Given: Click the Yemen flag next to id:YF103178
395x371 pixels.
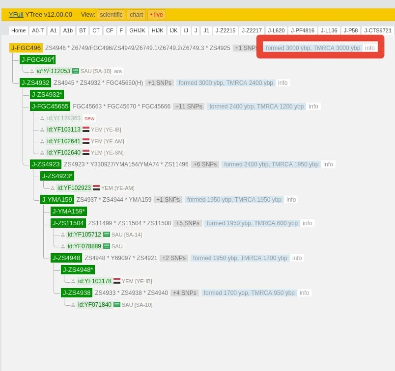Looking at the screenshot, I should [x=117, y=281].
